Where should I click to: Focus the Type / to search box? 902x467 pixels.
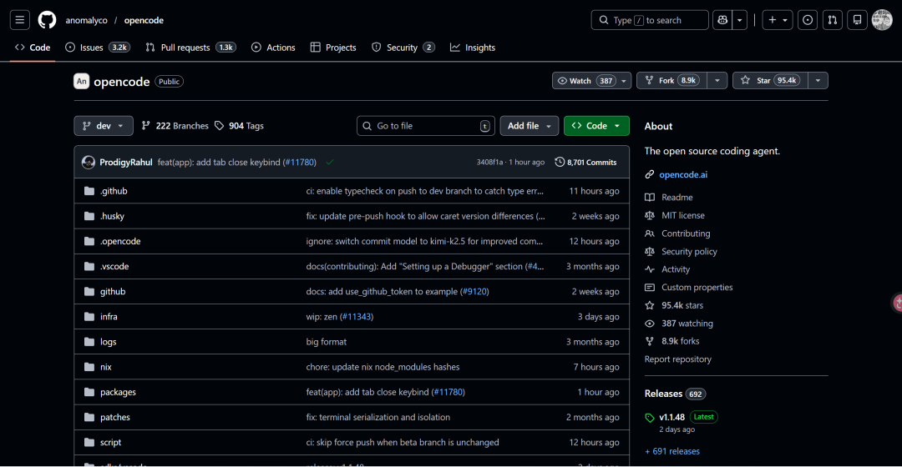click(650, 20)
